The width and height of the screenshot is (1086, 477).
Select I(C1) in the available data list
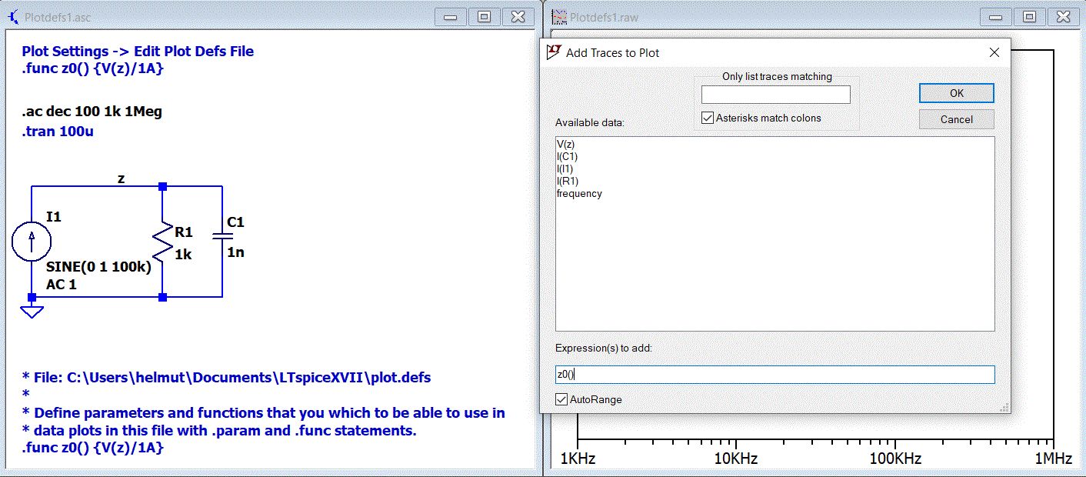click(567, 156)
